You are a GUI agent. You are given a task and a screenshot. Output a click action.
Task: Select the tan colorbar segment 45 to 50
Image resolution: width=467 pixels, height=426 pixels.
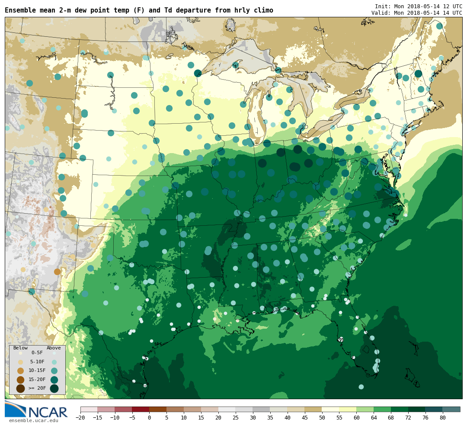click(x=313, y=409)
